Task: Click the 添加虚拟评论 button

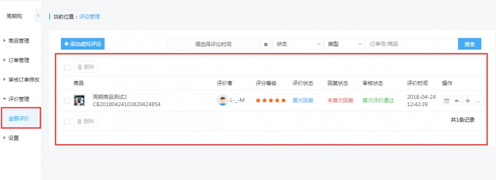Action: click(x=82, y=44)
